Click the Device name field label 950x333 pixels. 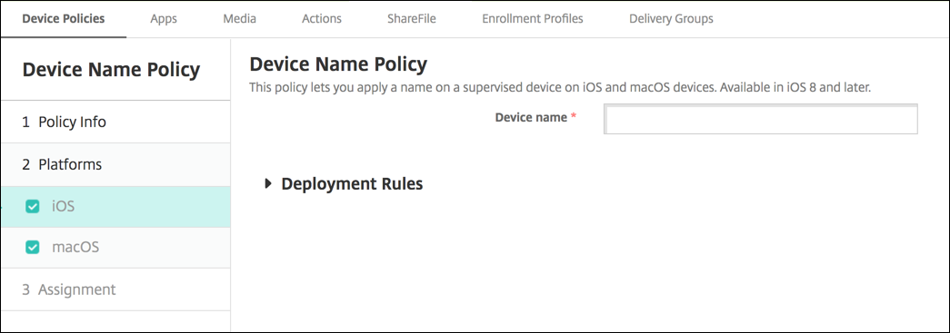click(531, 117)
